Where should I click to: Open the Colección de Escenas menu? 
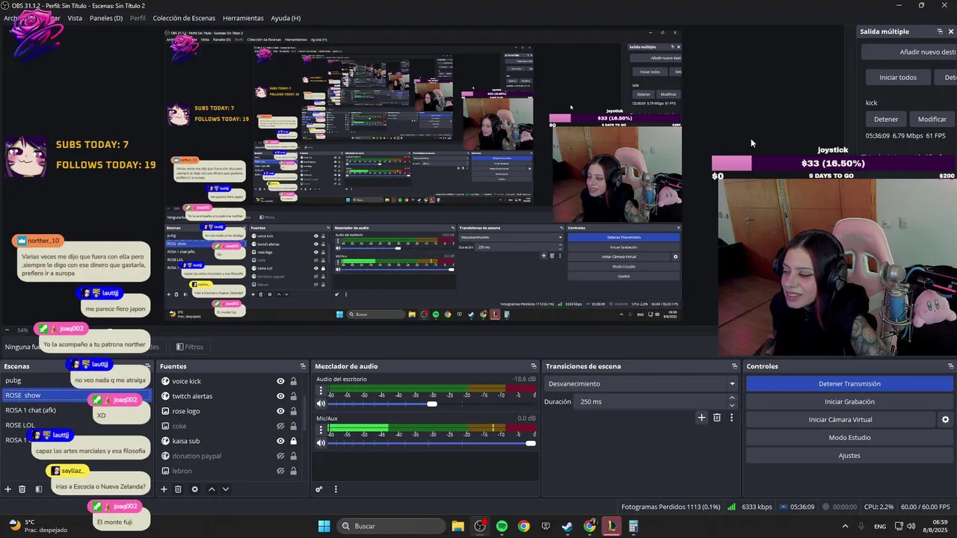click(184, 18)
